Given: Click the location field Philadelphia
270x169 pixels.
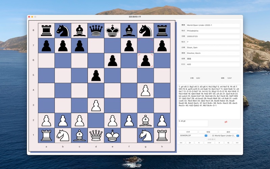Looking at the screenshot, I should [x=213, y=31].
